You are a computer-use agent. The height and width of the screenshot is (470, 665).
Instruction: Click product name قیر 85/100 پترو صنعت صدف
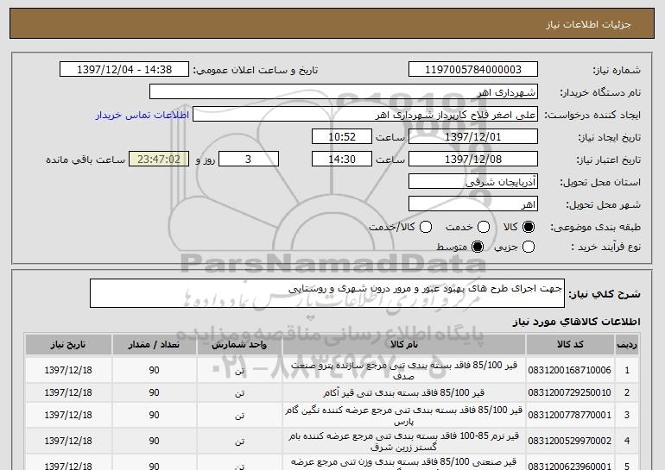coord(404,371)
